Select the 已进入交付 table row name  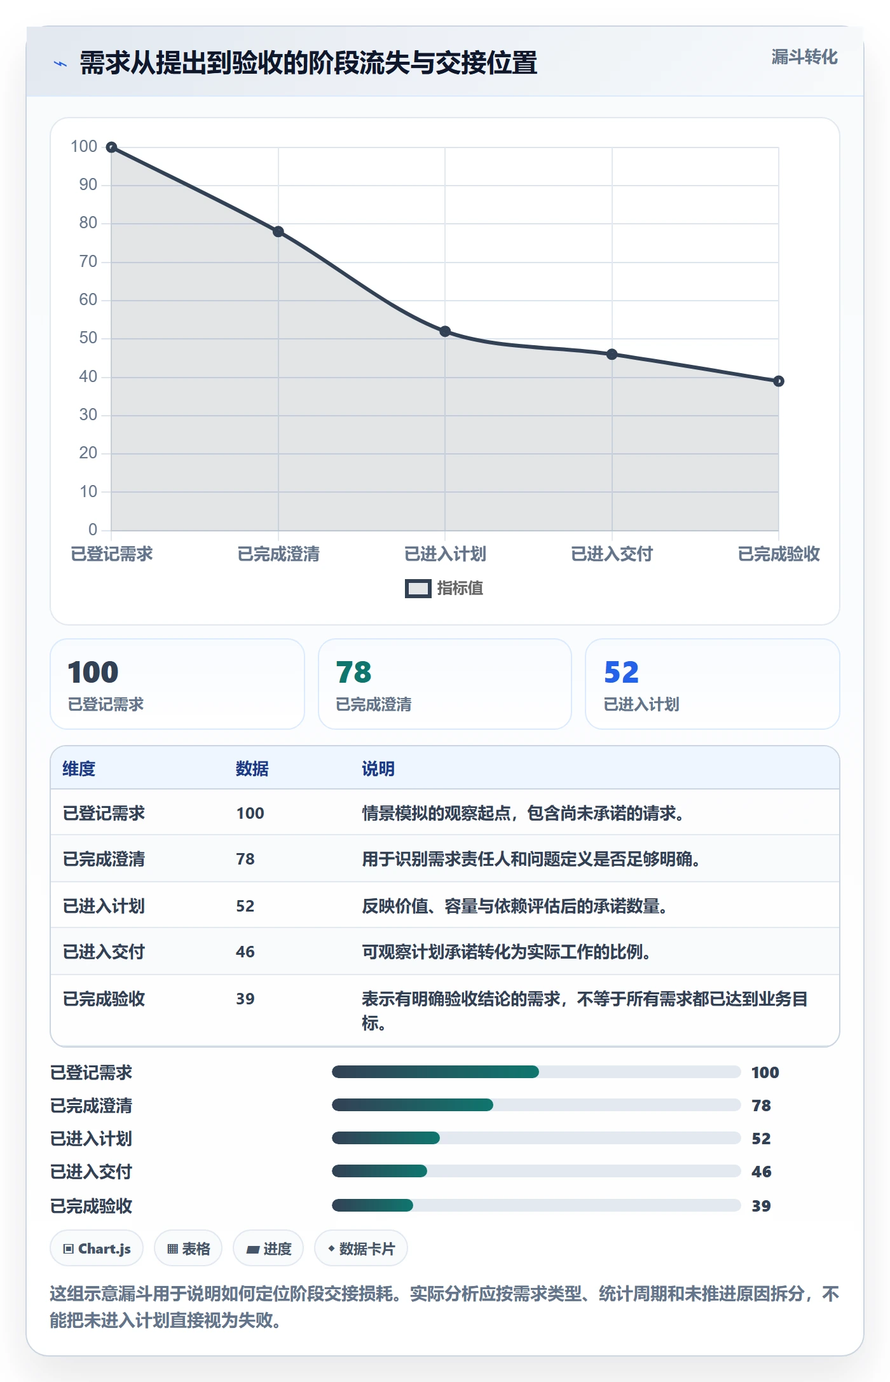(x=104, y=952)
